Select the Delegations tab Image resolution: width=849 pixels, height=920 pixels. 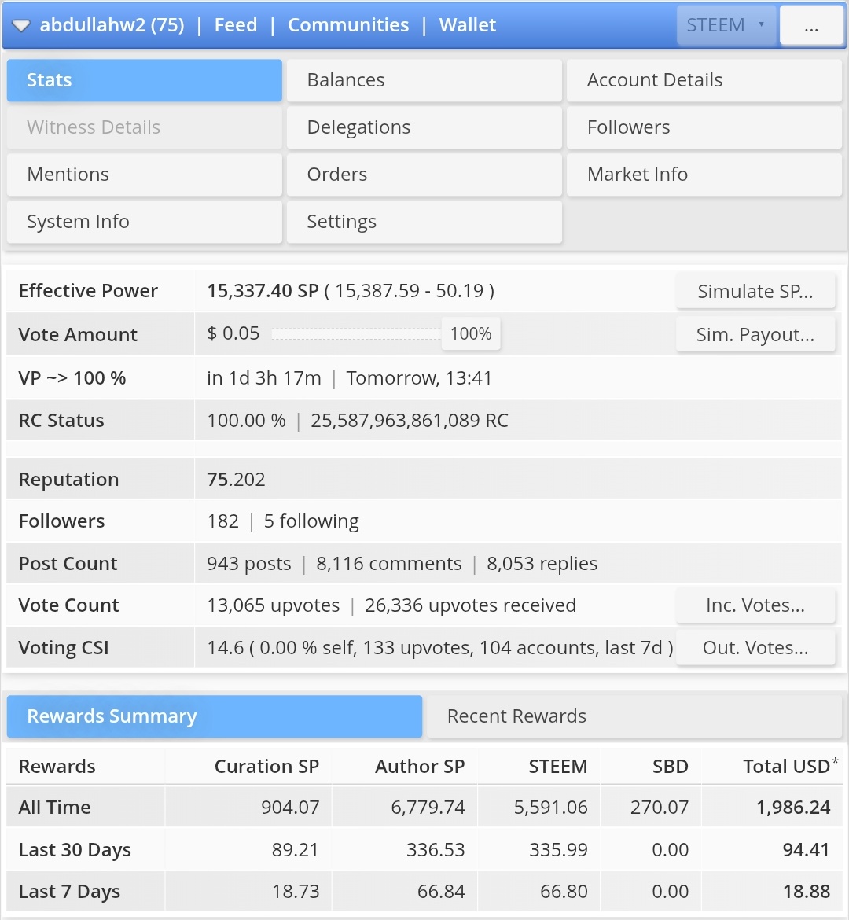pyautogui.click(x=424, y=127)
